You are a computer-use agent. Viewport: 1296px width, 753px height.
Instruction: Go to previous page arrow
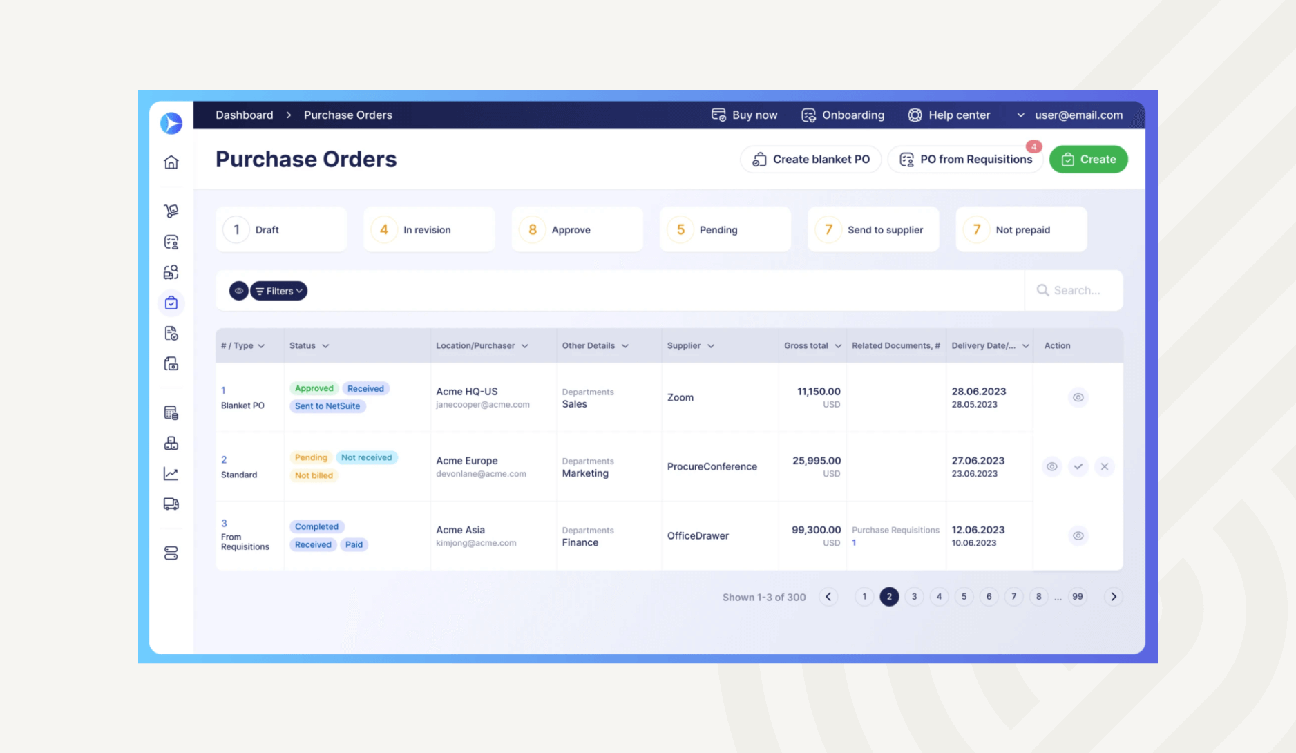point(828,597)
